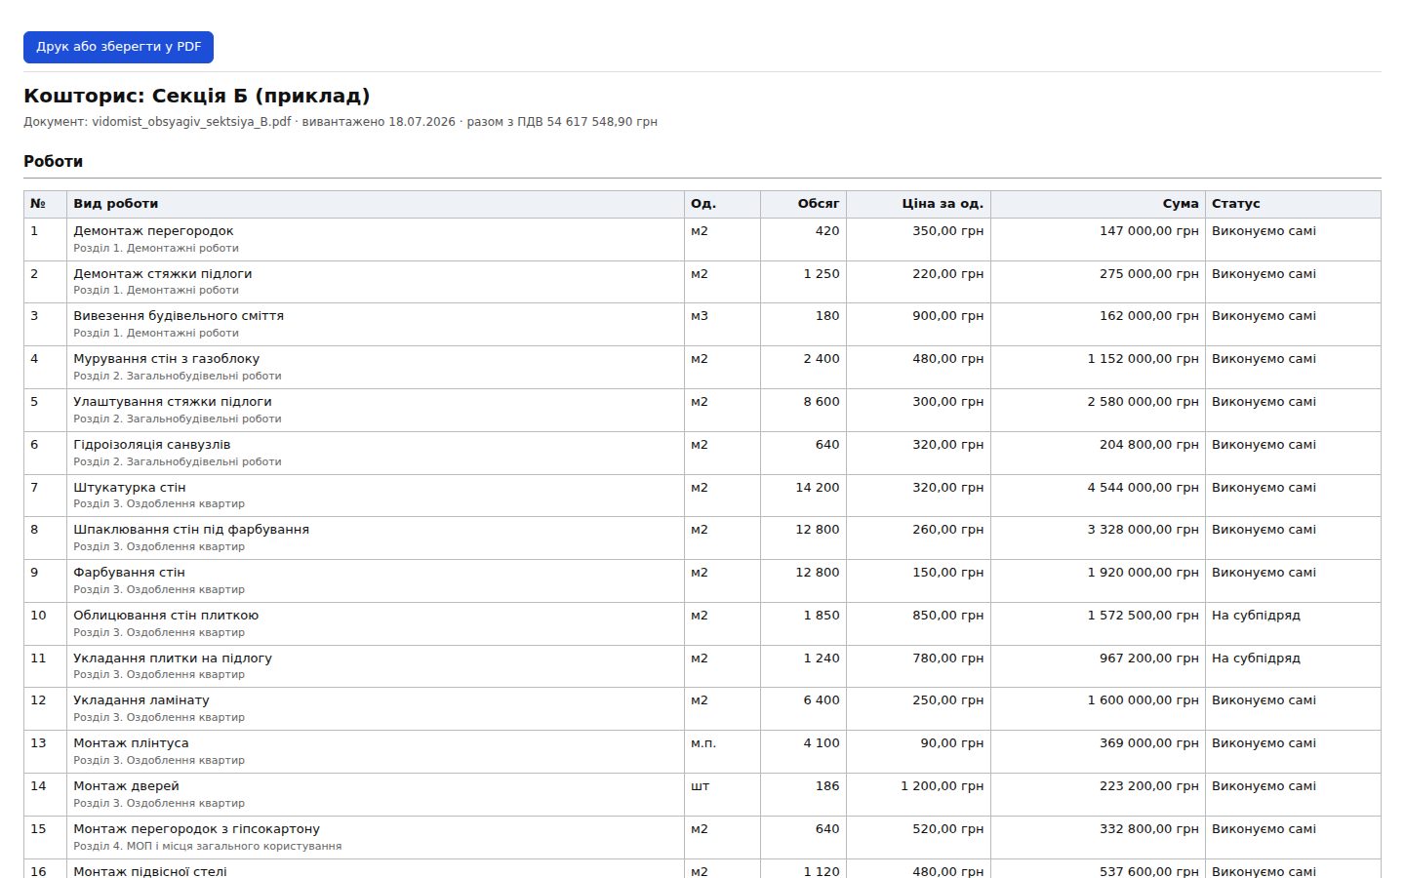Click the sum 204 800,00 грн
The width and height of the screenshot is (1405, 878).
(1148, 445)
